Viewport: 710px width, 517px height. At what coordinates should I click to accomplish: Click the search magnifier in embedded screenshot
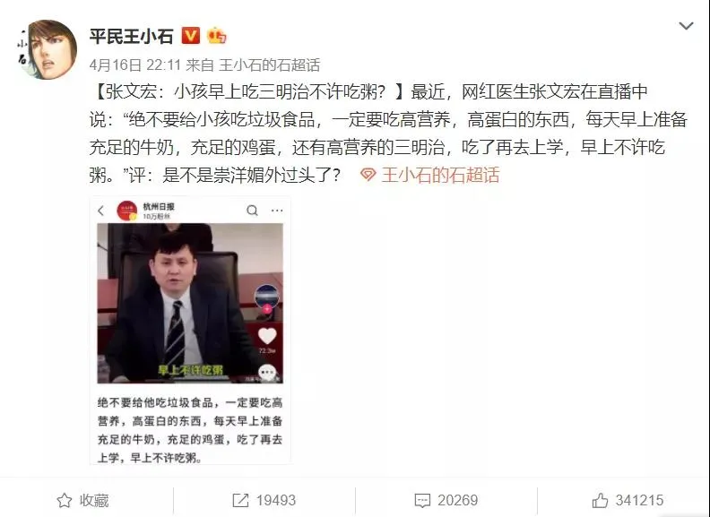pyautogui.click(x=252, y=211)
